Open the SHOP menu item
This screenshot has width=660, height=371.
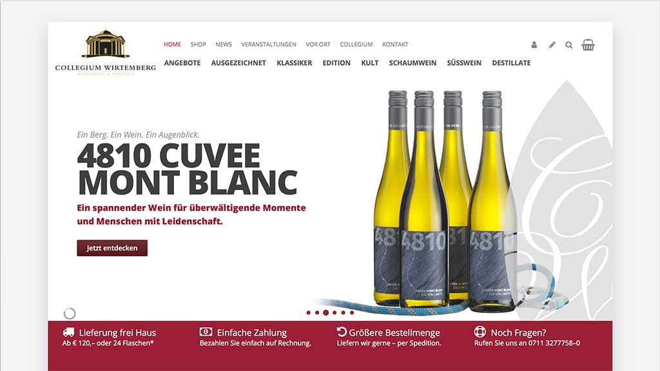(x=198, y=44)
